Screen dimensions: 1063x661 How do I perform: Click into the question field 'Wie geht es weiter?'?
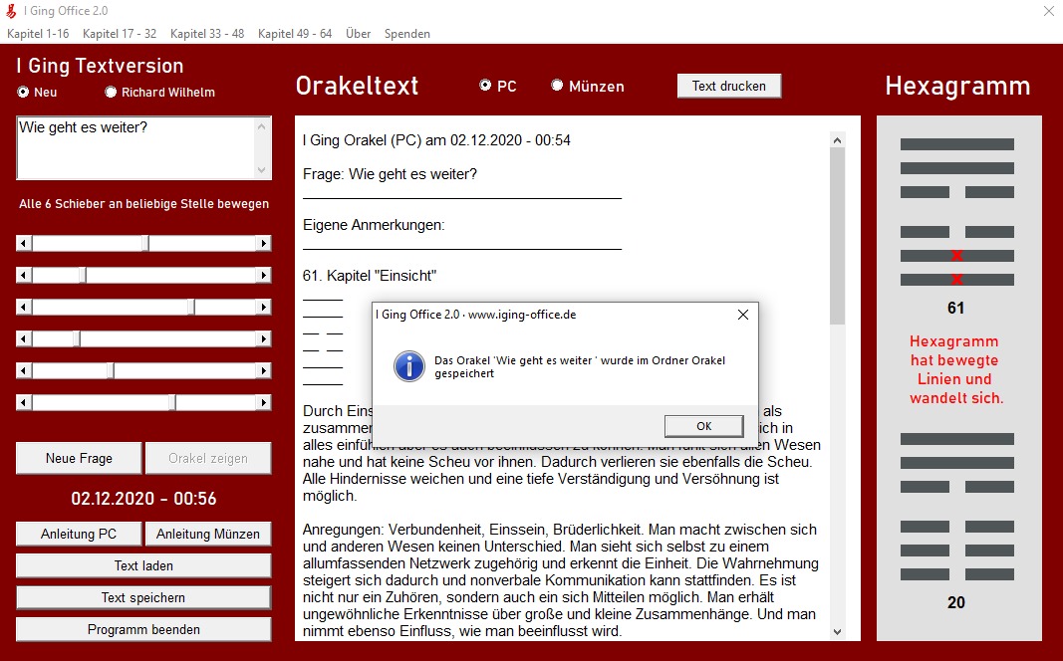click(x=135, y=147)
